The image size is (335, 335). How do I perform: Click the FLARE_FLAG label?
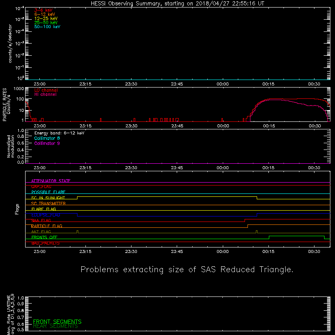click(x=44, y=209)
